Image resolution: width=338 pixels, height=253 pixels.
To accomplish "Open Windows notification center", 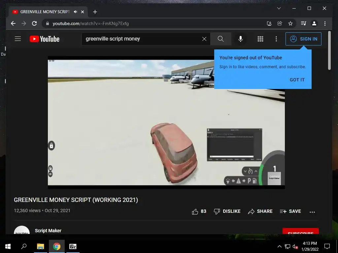I will pos(327,246).
